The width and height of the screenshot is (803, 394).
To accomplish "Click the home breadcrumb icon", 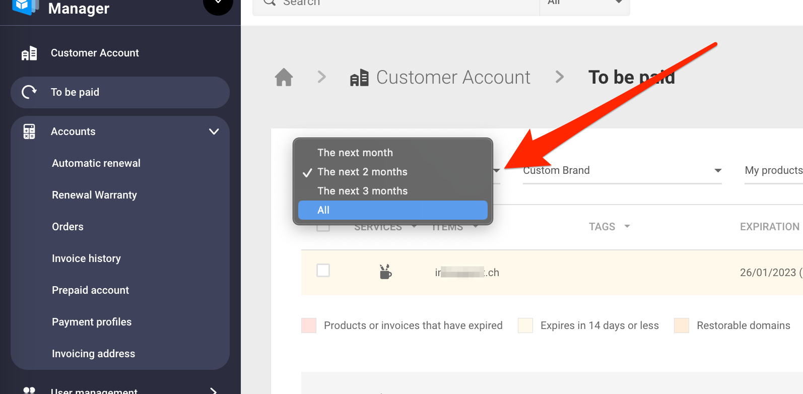I will pos(284,77).
